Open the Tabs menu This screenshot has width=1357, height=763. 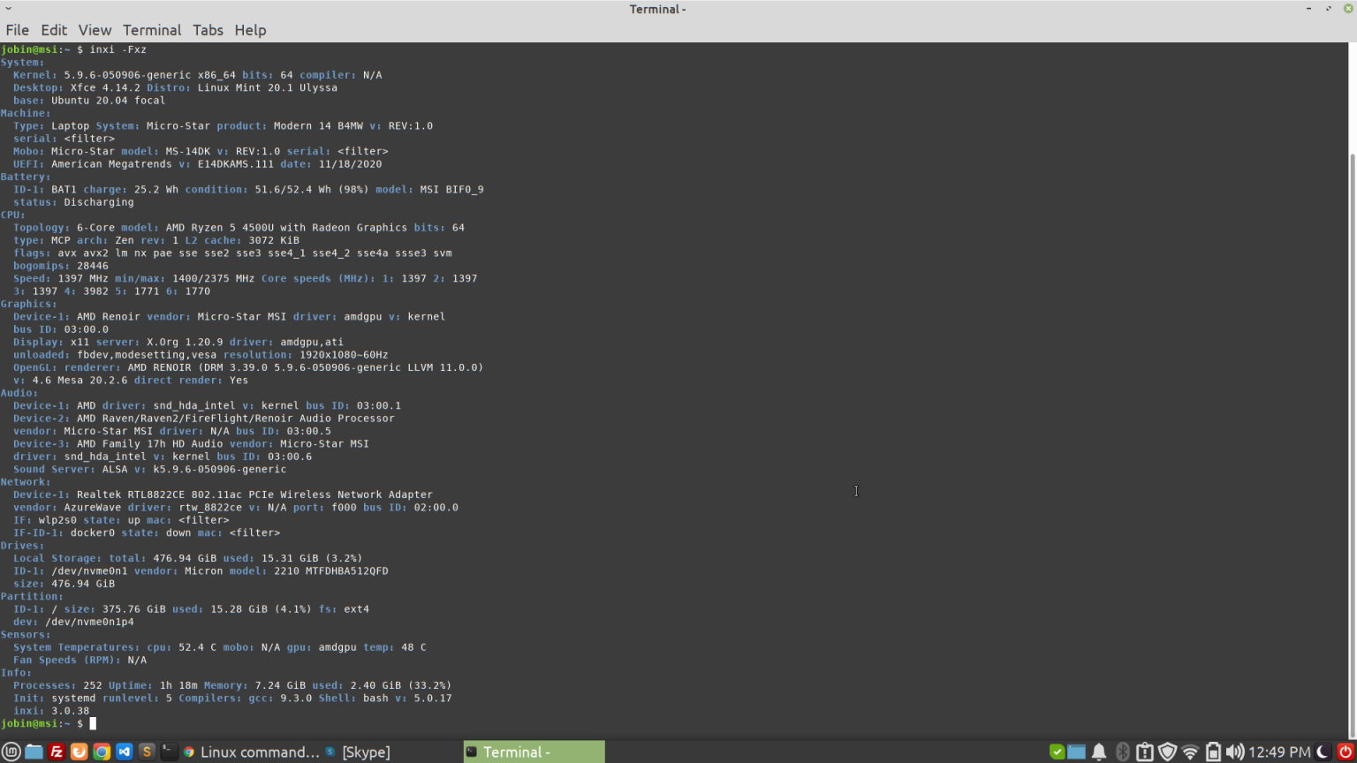pyautogui.click(x=208, y=29)
